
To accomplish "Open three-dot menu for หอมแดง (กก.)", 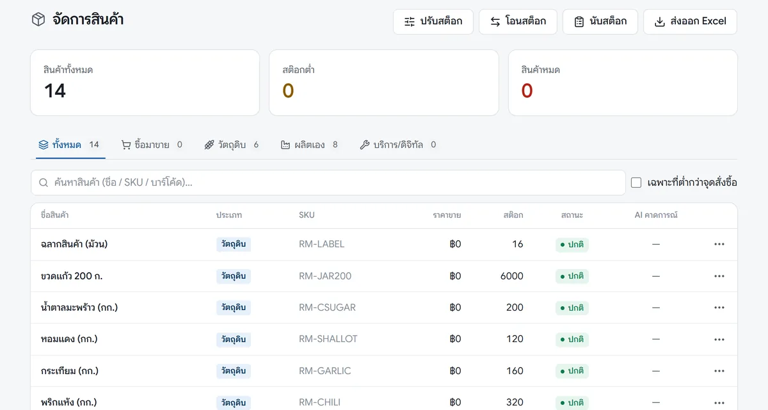I will (x=719, y=339).
